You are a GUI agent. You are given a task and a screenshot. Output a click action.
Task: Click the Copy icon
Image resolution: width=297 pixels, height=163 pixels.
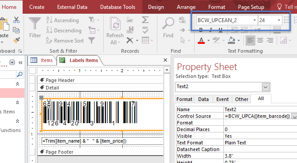tap(16, 30)
